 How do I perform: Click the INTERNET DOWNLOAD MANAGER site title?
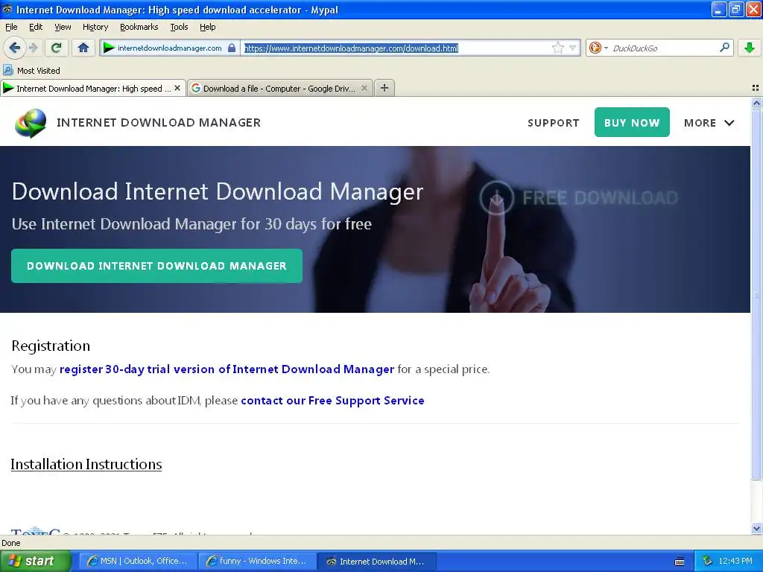coord(159,123)
